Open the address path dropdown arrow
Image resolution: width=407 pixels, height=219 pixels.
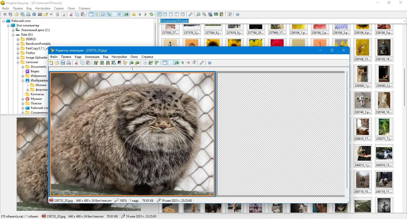click(x=404, y=21)
